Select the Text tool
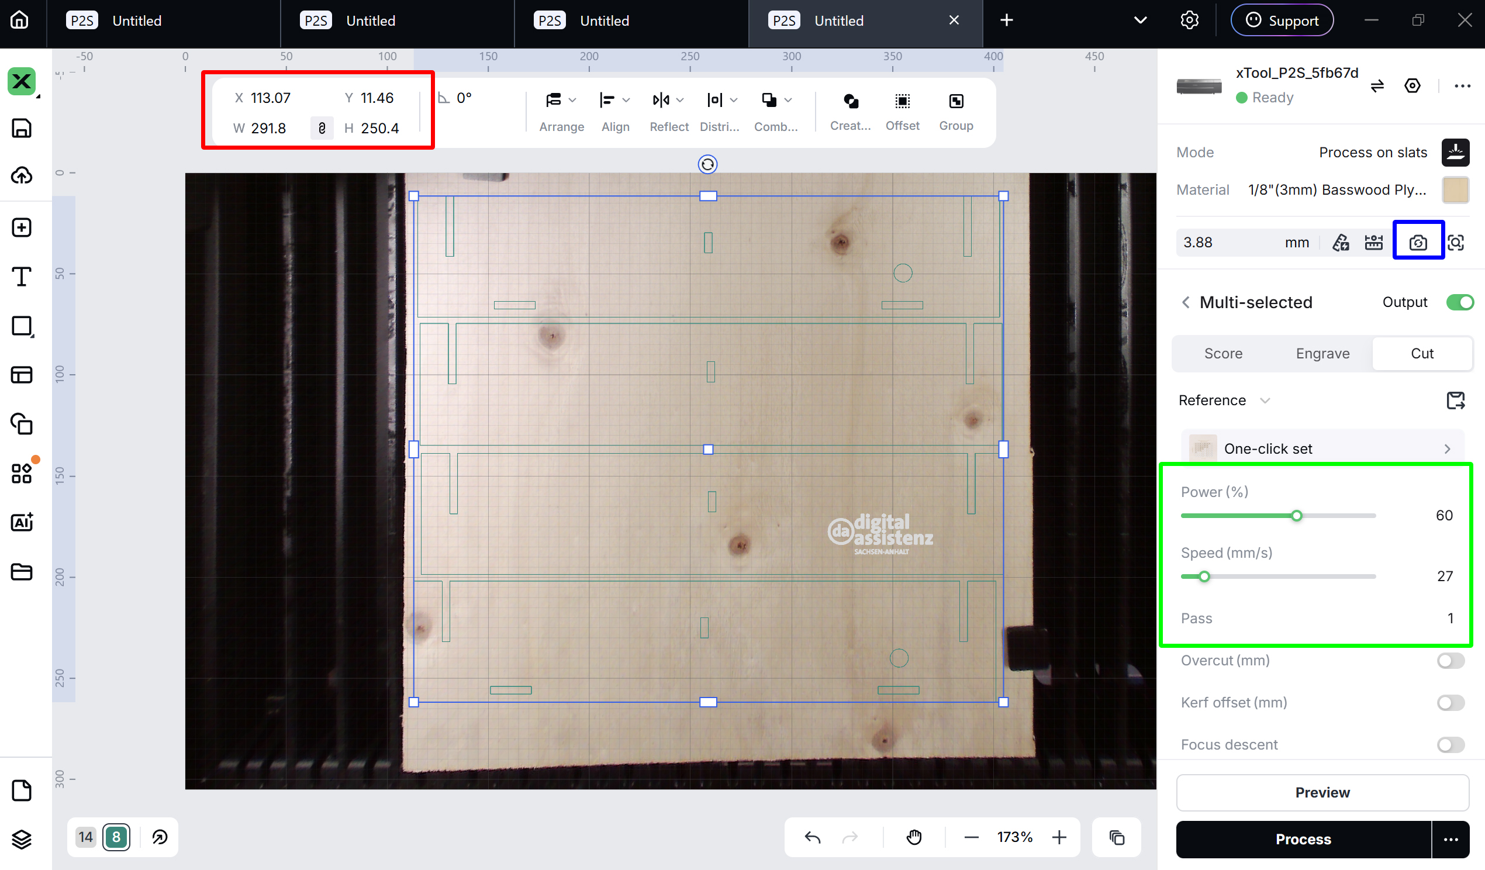This screenshot has height=870, width=1485. pyautogui.click(x=22, y=277)
